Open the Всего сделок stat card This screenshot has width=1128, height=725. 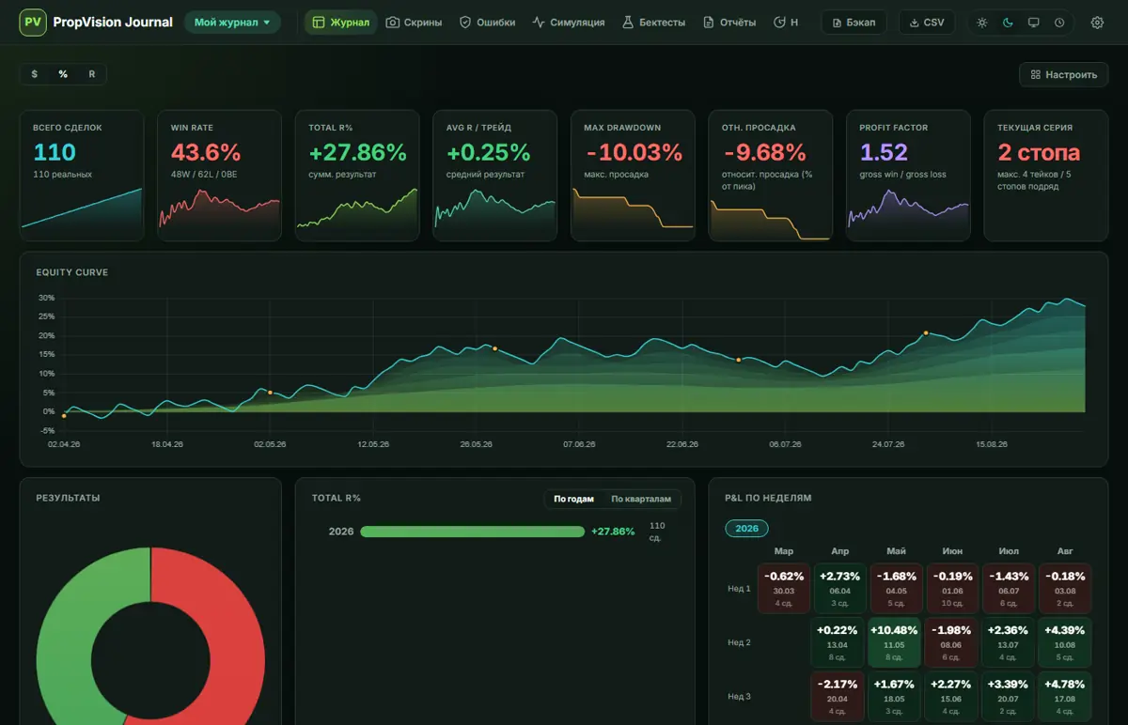click(x=82, y=176)
